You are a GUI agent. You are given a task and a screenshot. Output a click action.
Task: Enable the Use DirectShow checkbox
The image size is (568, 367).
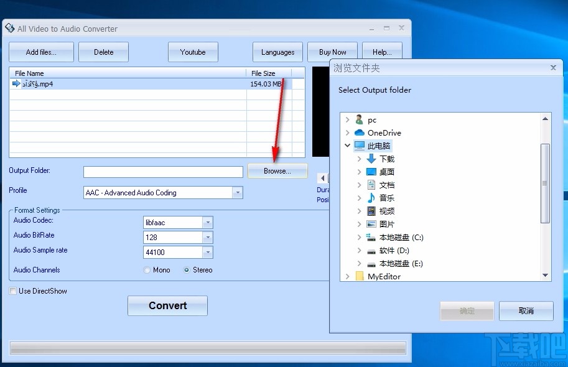click(x=12, y=290)
